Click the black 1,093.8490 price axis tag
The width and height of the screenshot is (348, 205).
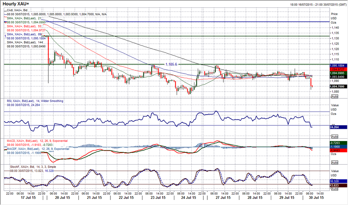(338, 77)
